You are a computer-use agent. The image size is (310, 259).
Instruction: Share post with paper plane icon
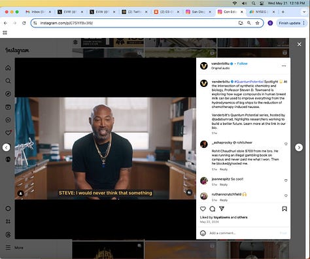point(222,209)
